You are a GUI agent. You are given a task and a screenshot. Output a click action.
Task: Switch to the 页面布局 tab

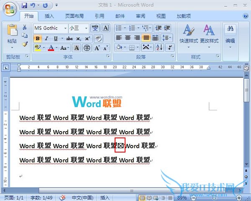click(x=74, y=16)
